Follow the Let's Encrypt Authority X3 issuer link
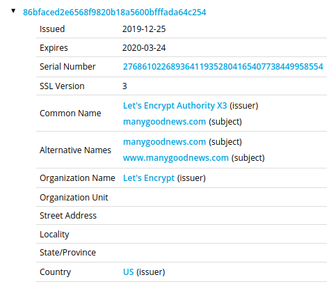This screenshot has height=291, width=331. pos(175,106)
